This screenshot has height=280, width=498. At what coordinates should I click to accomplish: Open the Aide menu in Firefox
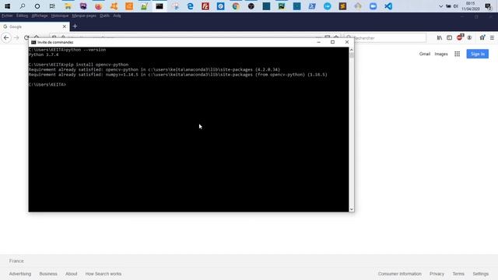coord(117,16)
